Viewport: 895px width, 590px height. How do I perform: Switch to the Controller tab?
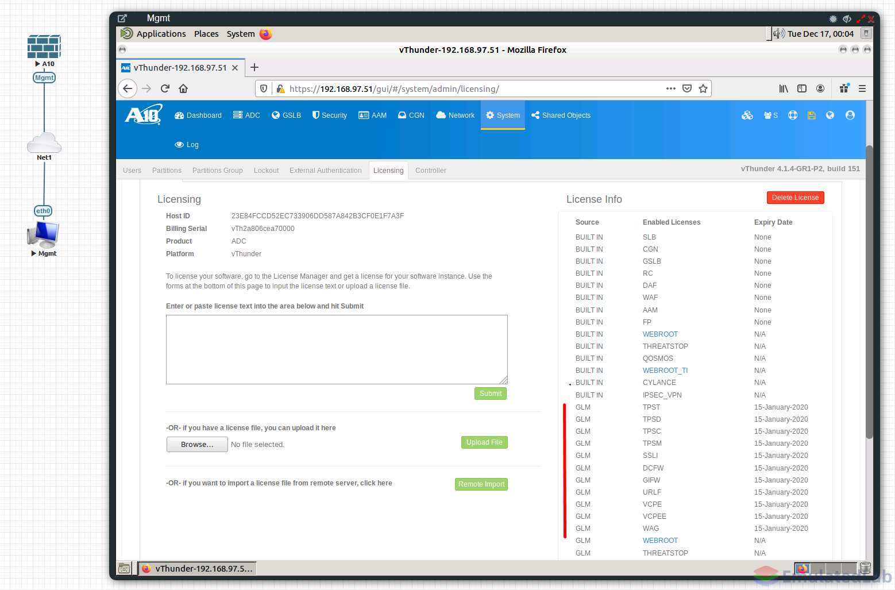431,171
